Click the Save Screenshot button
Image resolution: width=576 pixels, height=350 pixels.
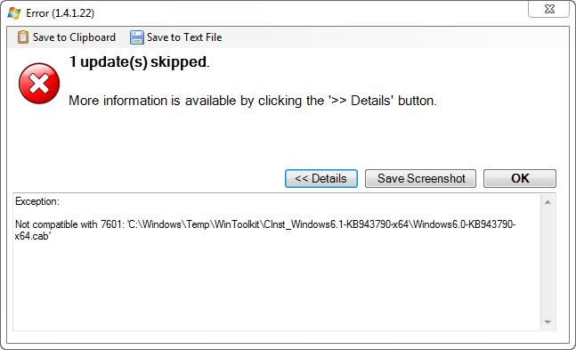click(420, 178)
